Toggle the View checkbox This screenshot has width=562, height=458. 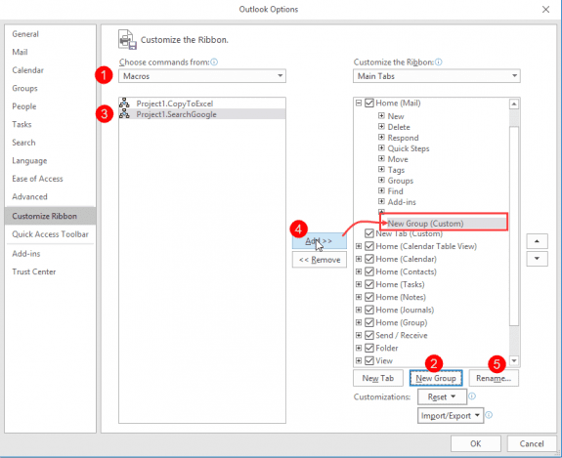[369, 360]
